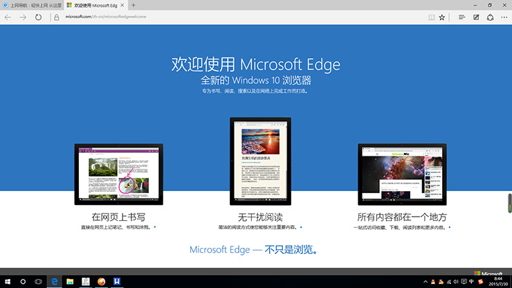Viewport: 512px width, 288px height.
Task: Click the second QQ penguin tray icon
Action: pyautogui.click(x=441, y=282)
